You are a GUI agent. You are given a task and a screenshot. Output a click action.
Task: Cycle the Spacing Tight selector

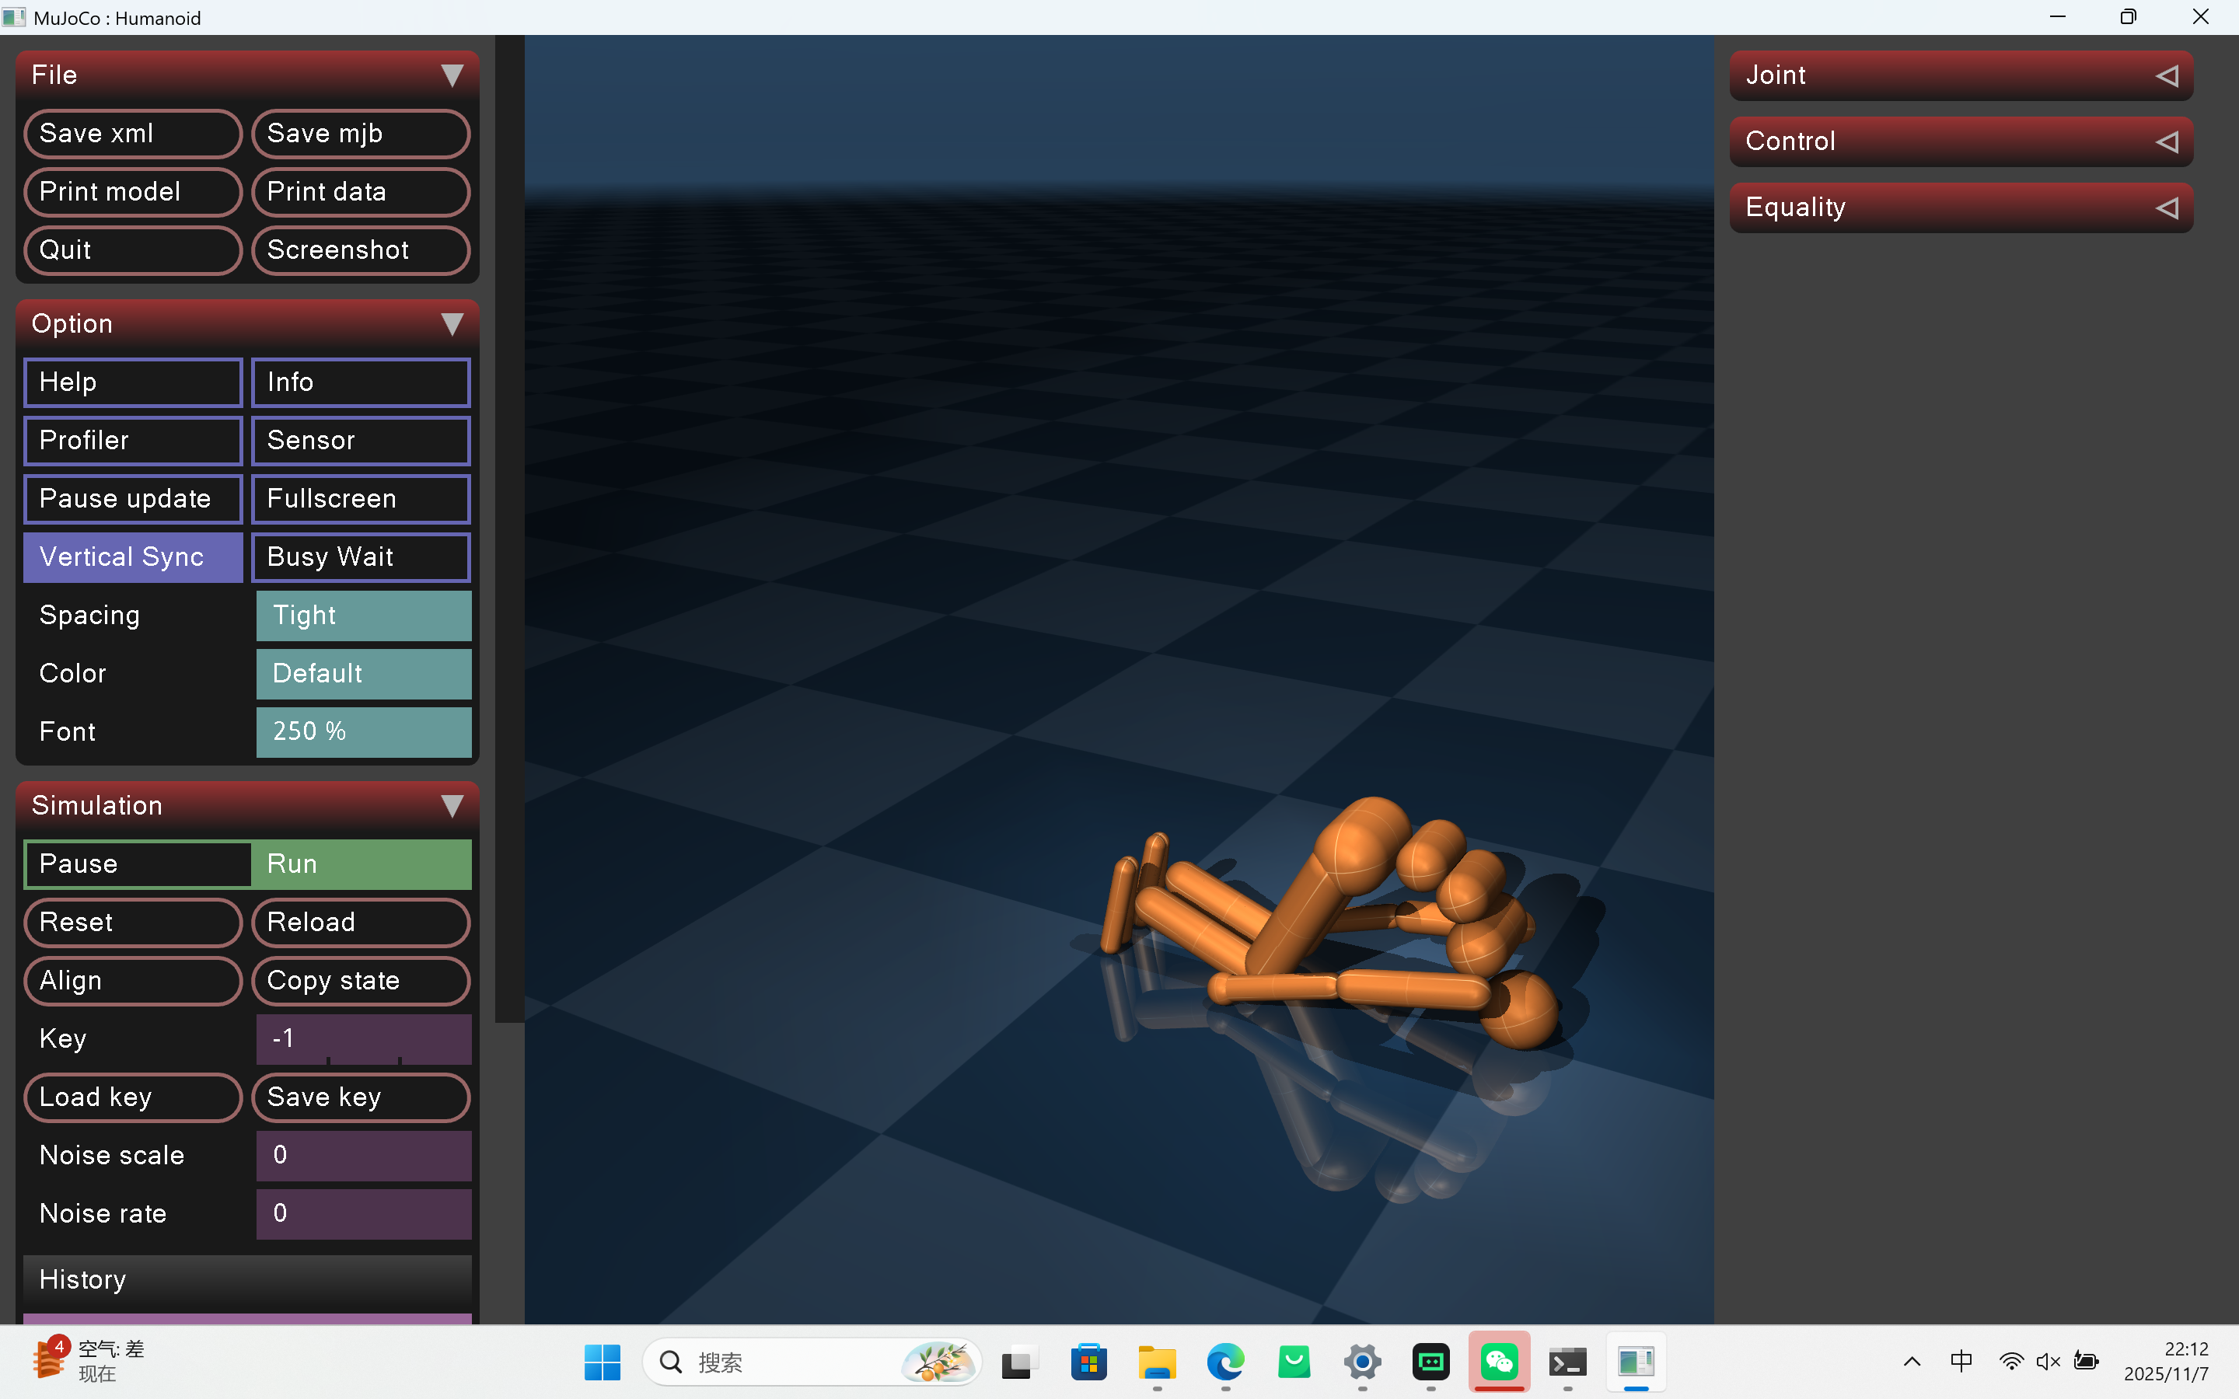point(363,616)
